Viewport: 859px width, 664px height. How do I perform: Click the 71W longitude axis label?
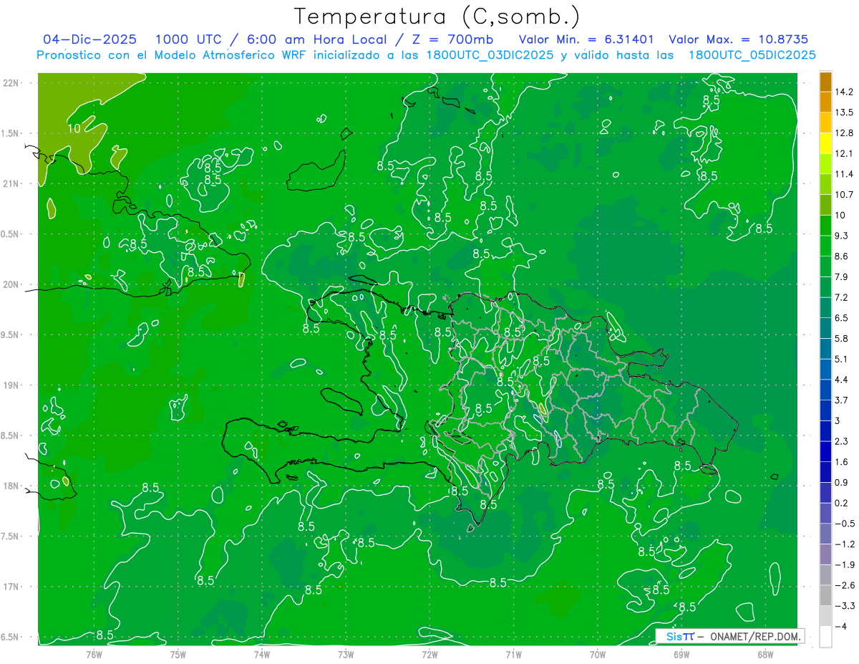pos(513,654)
